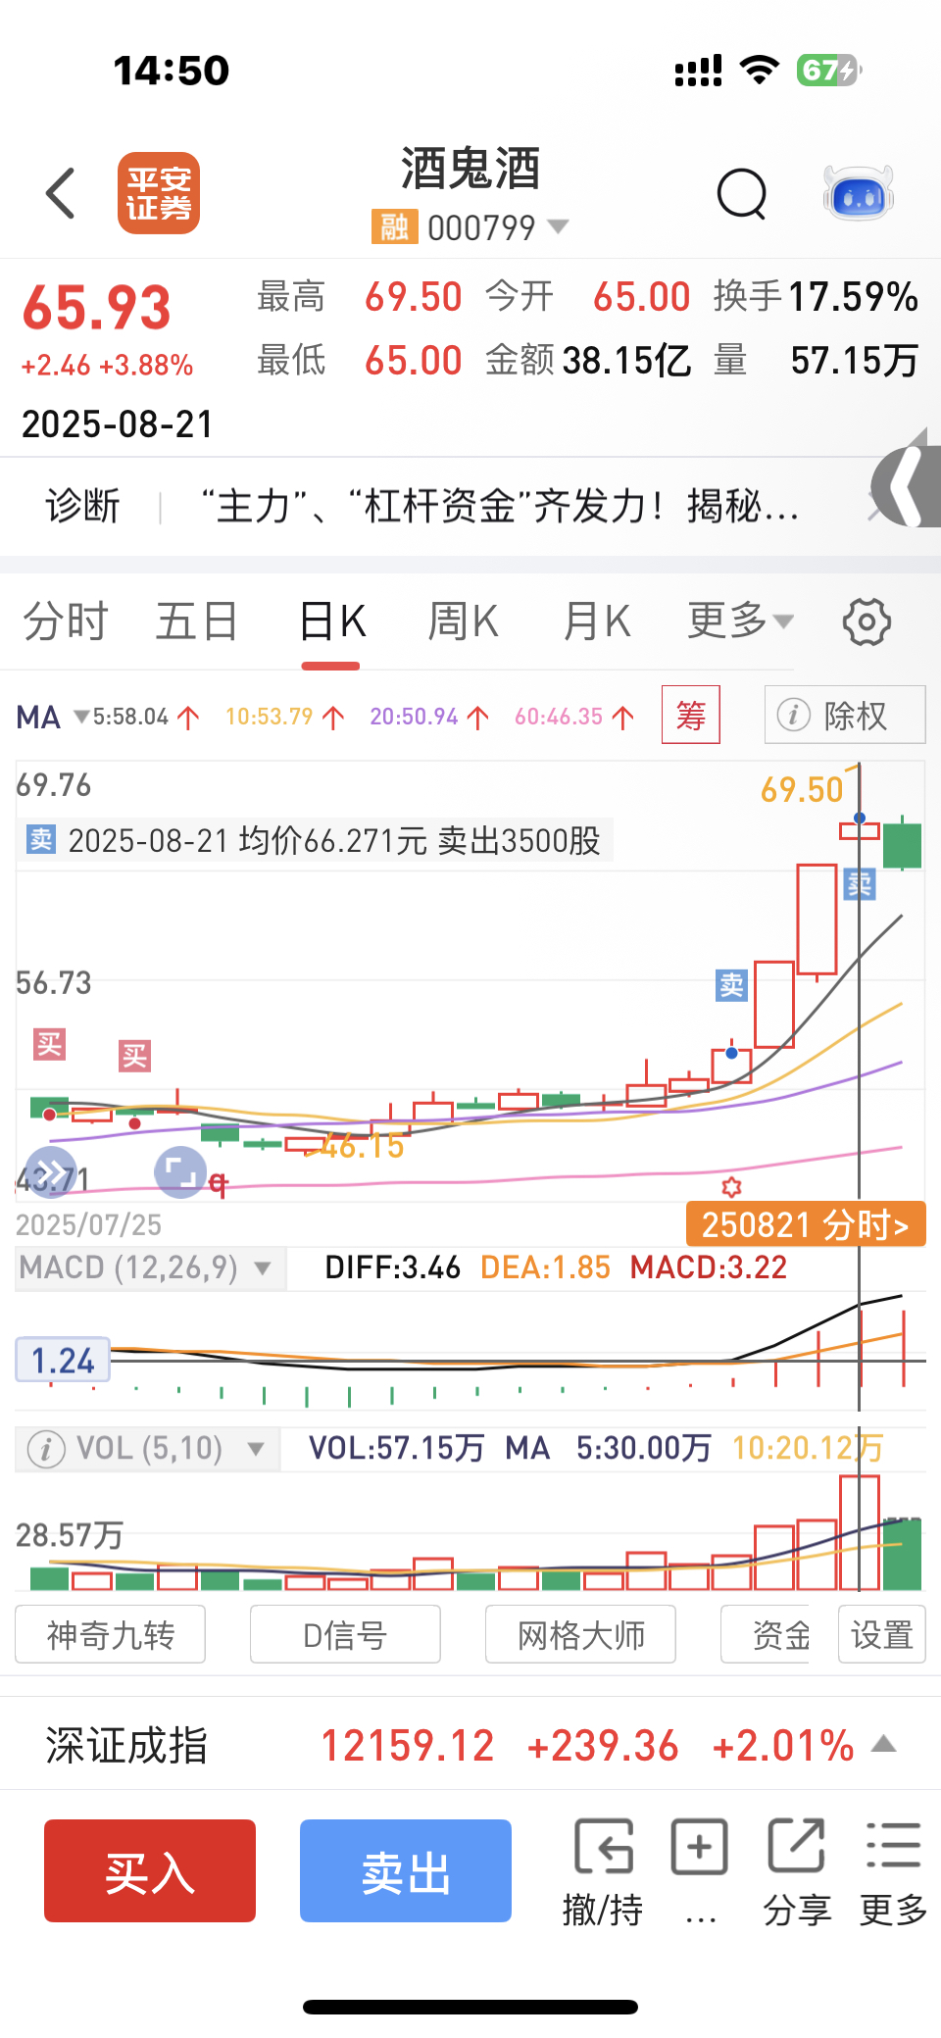Open 250821 分时 intraday link

(x=806, y=1224)
